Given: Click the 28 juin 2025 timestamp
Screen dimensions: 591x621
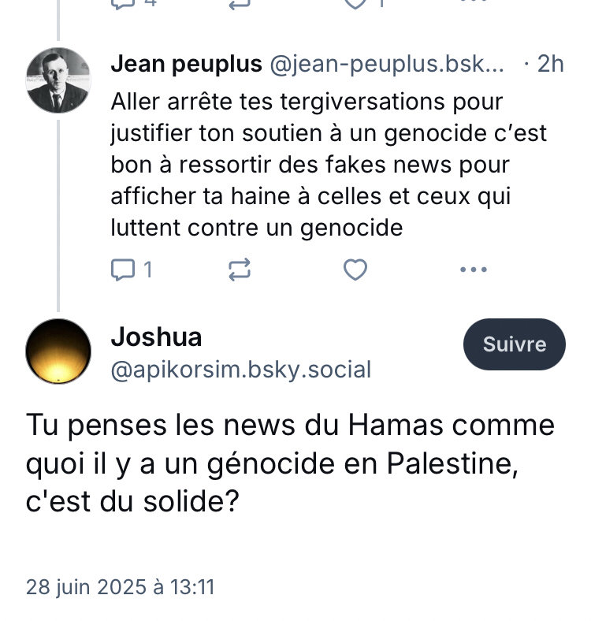Looking at the screenshot, I should coord(121,586).
